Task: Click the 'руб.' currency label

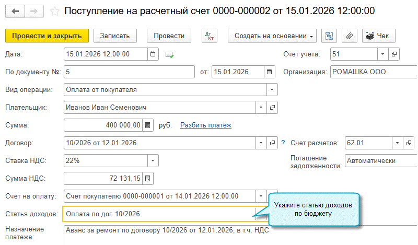Action: [x=165, y=125]
